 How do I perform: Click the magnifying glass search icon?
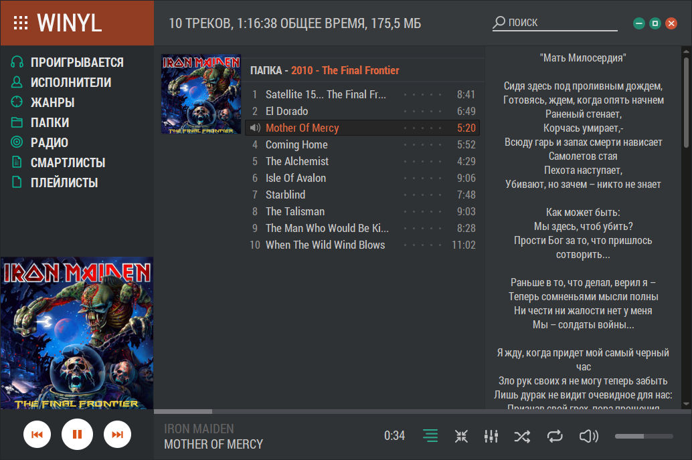(x=499, y=22)
